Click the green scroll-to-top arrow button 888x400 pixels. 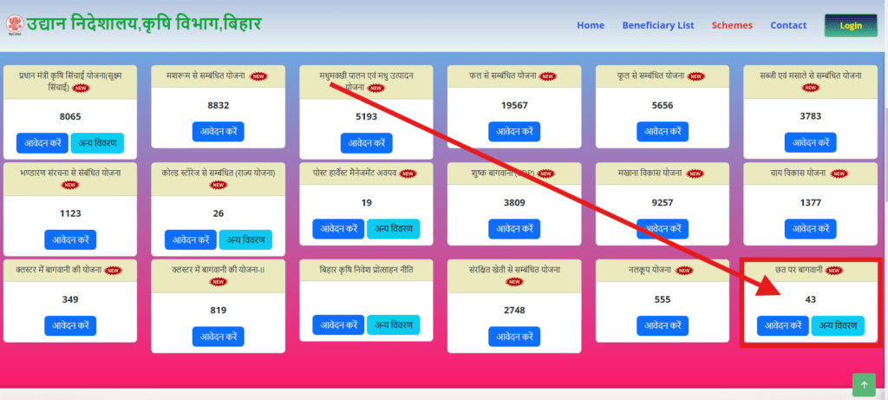(x=864, y=384)
